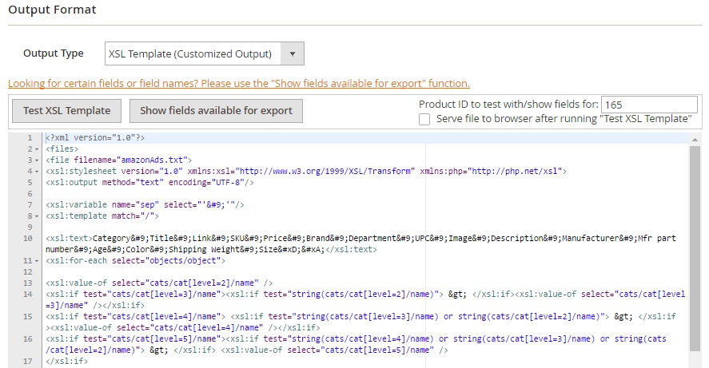The width and height of the screenshot is (709, 368).
Task: Collapse the xsl:for-each block on line 11
Action: [x=38, y=261]
